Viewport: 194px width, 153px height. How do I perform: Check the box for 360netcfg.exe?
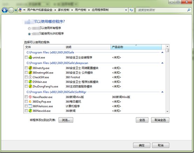coord(26,68)
